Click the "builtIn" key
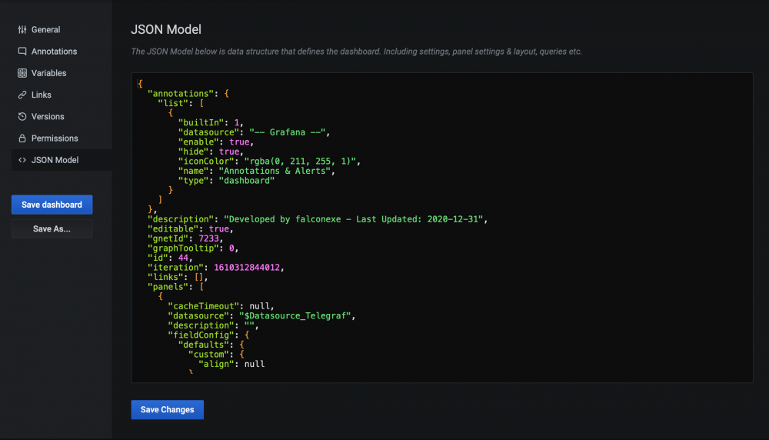769x440 pixels. [x=201, y=122]
